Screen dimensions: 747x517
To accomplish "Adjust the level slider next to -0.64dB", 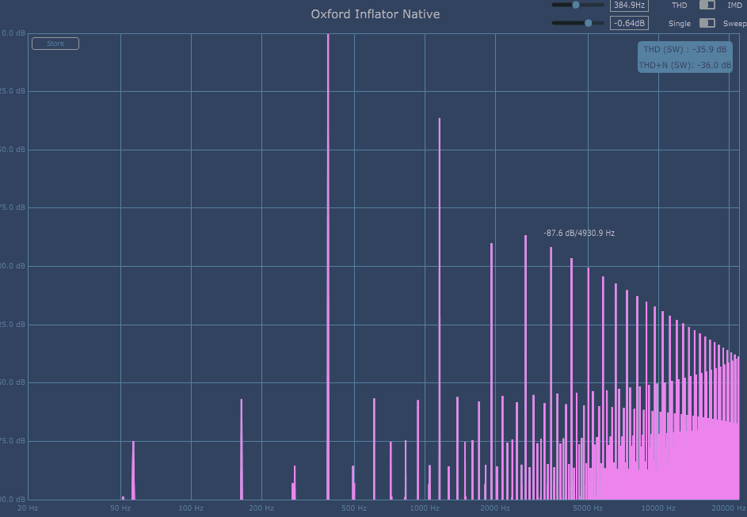I will point(578,23).
